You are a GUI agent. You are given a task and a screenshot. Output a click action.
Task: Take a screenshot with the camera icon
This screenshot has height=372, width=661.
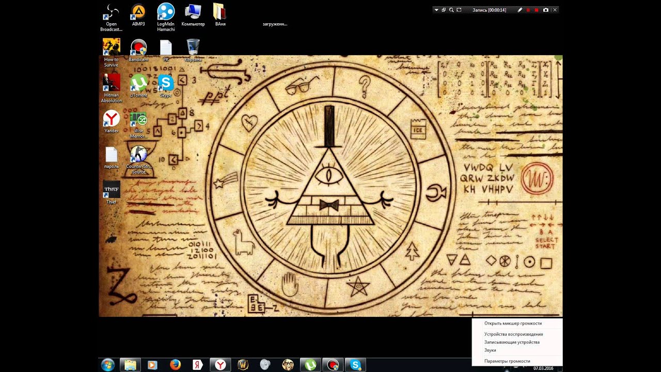(x=546, y=10)
